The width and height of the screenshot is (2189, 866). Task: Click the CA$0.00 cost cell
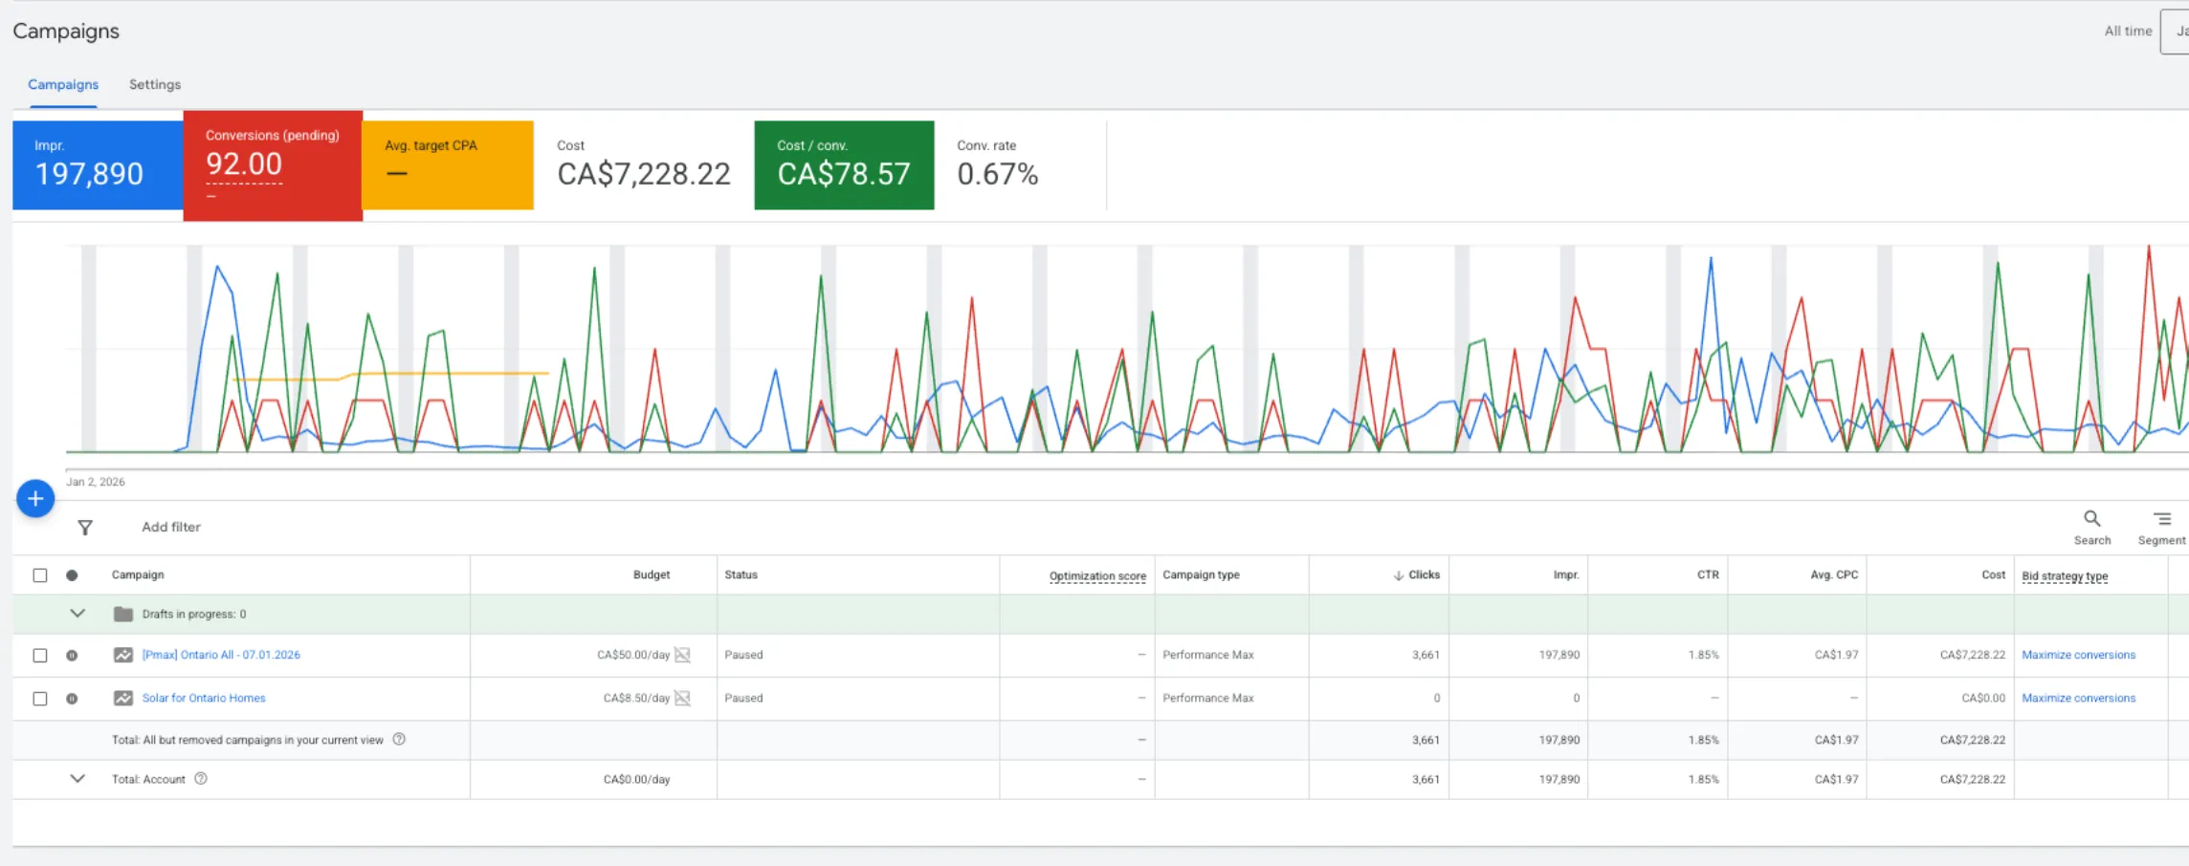(x=1983, y=698)
